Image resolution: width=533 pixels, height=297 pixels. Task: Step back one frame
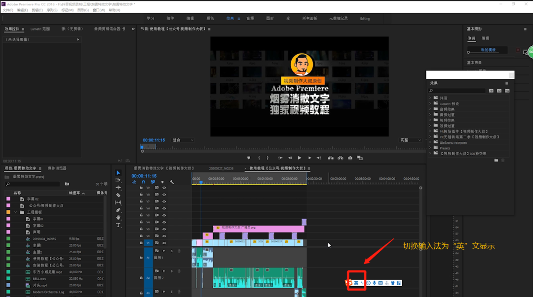coord(290,158)
